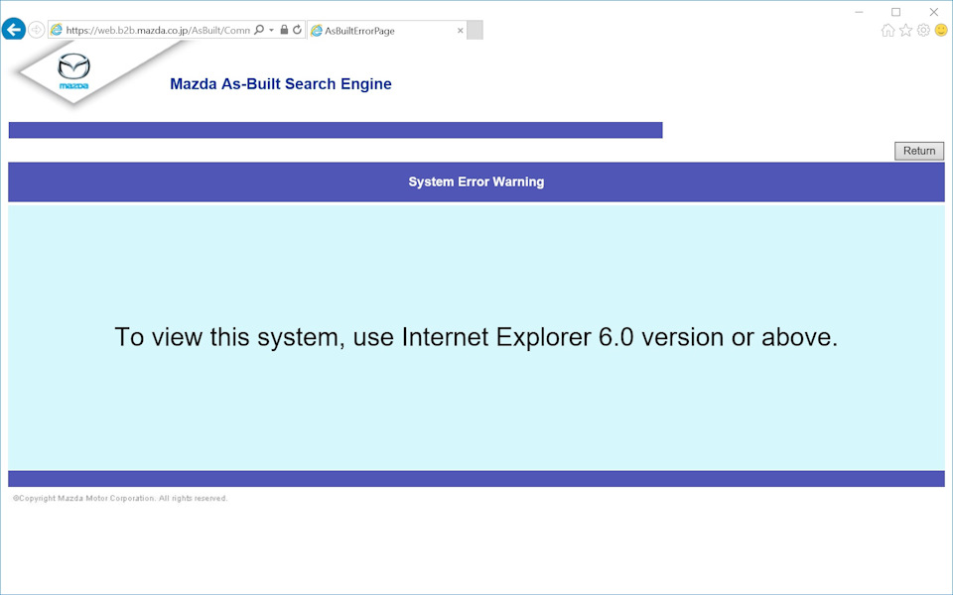Open Favorites using the star icon

(905, 31)
